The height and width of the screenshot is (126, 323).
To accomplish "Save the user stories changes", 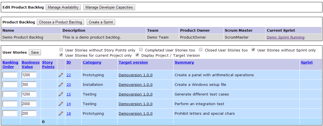I will [x=35, y=52].
